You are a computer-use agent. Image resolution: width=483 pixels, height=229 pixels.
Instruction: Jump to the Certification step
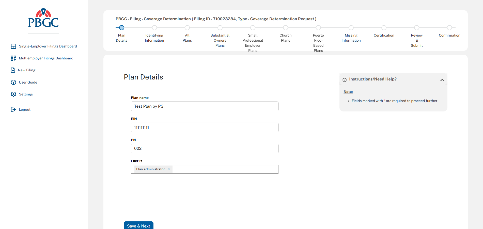(x=384, y=28)
